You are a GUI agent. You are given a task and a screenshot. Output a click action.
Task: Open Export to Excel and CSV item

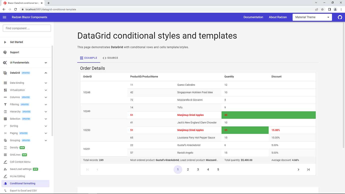pos(23,190)
